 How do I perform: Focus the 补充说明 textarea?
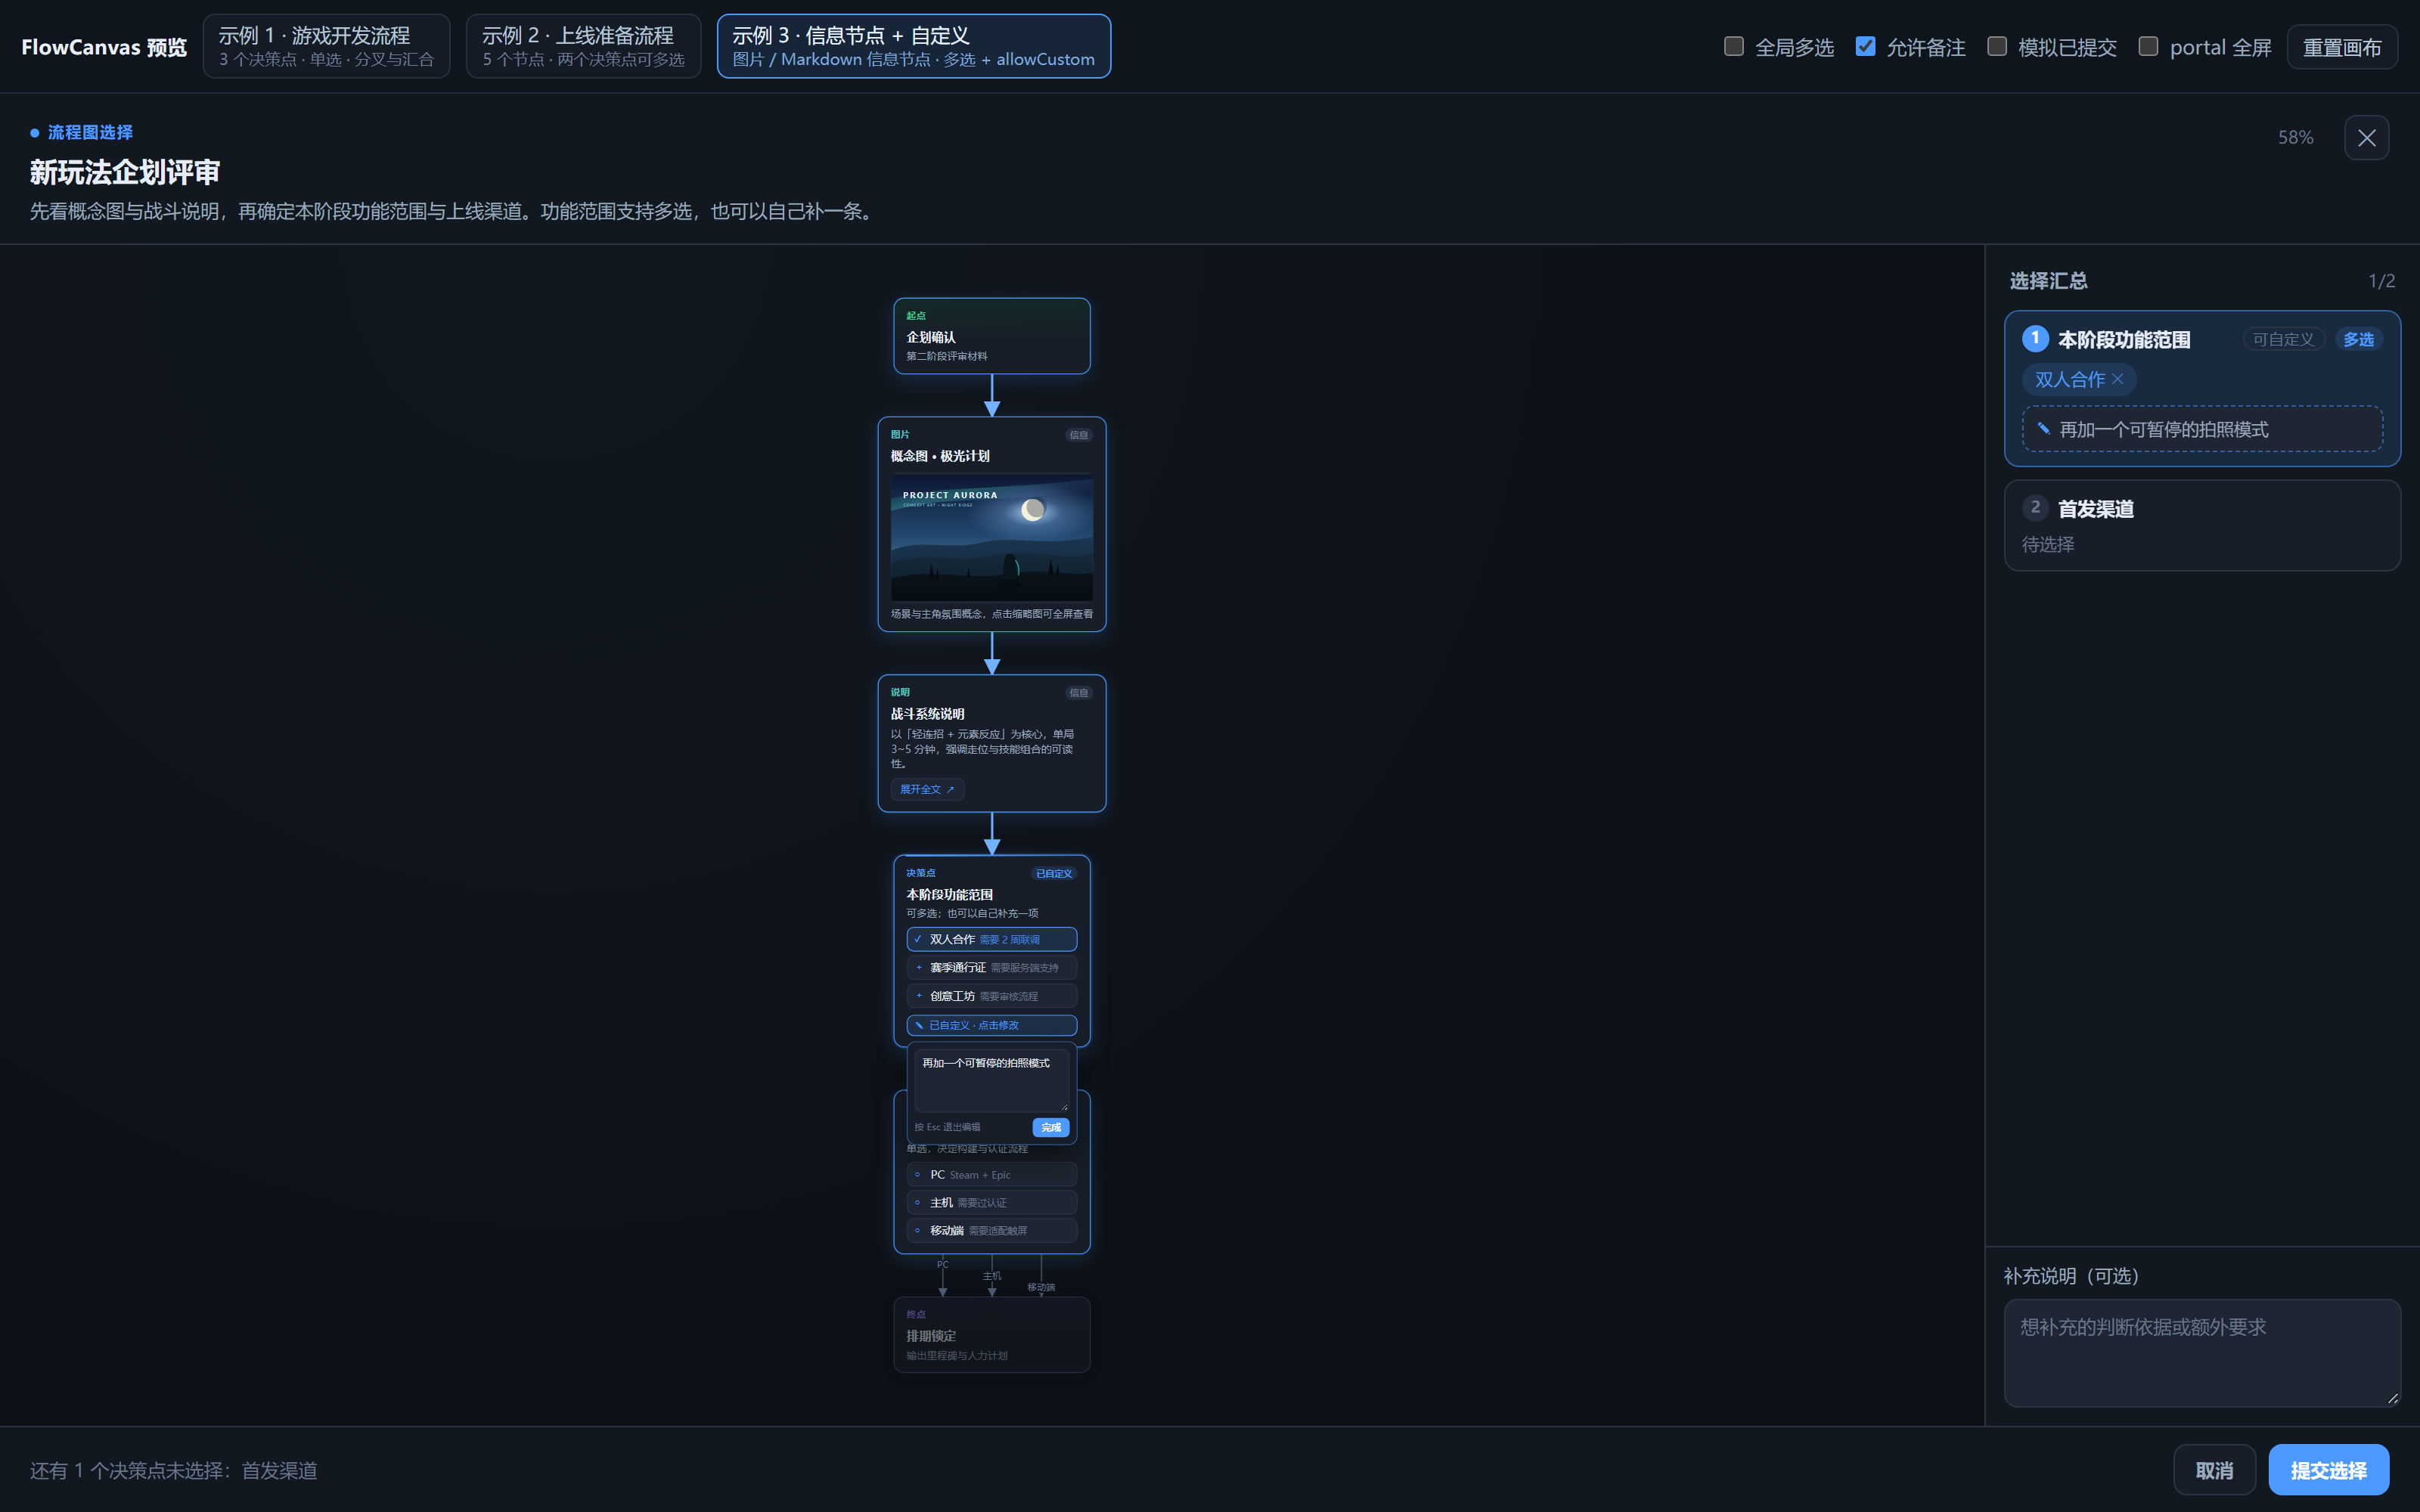2202,1353
